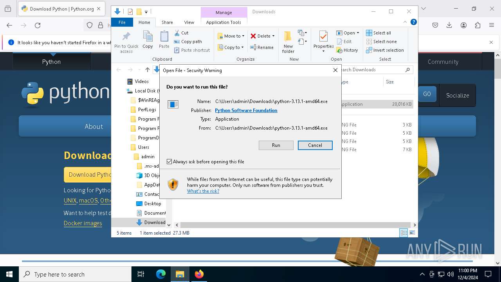
Task: Open Microsoft Edge from the taskbar
Action: tap(161, 274)
